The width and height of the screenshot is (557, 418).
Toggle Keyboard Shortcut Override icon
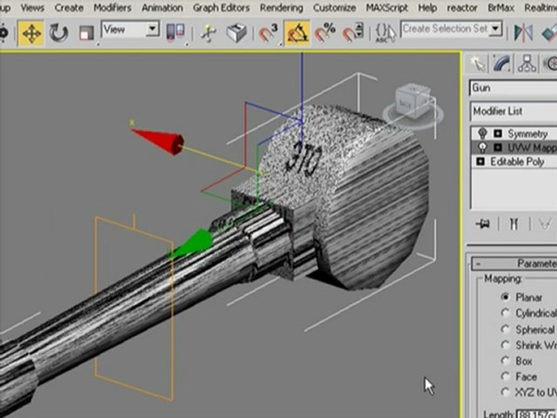tap(237, 34)
